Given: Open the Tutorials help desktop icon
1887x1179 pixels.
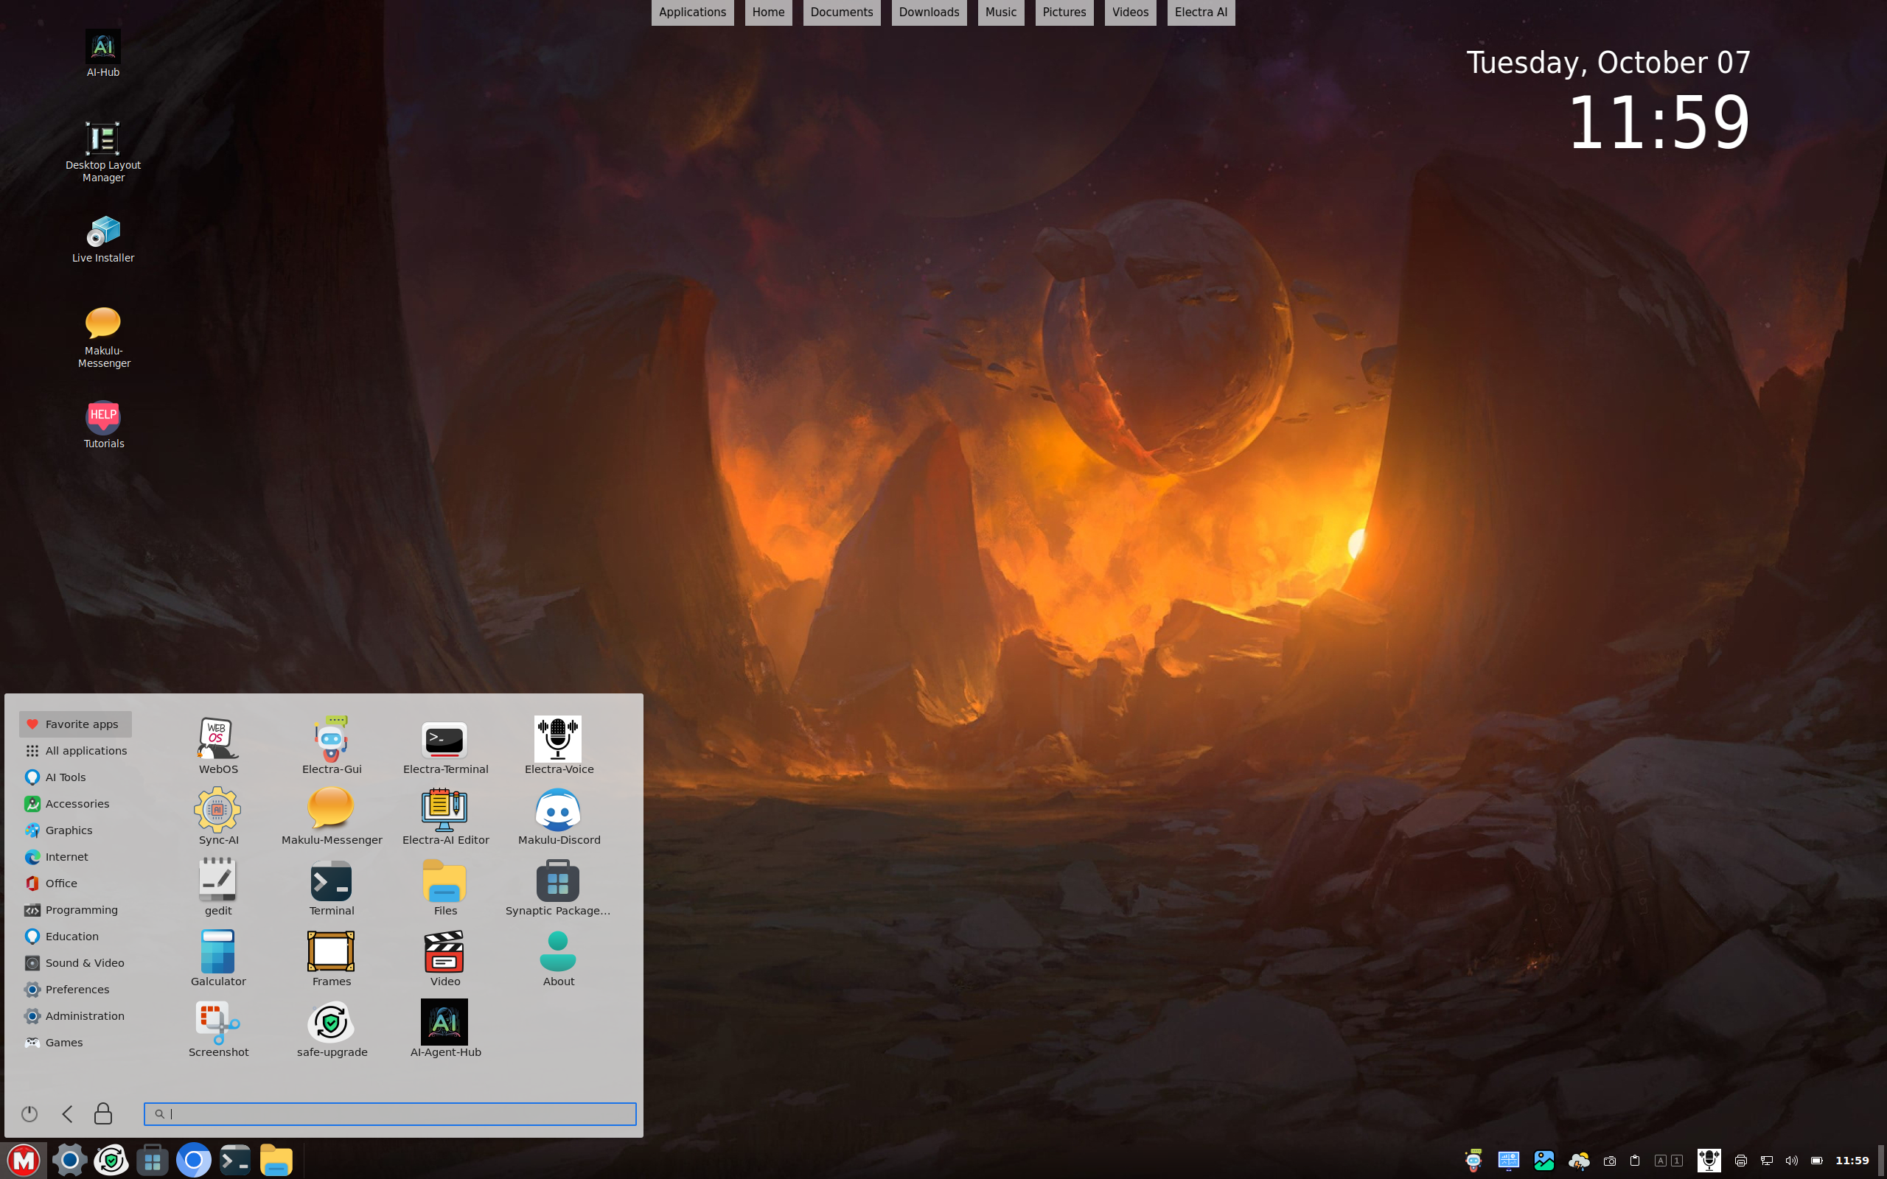Looking at the screenshot, I should coord(103,425).
